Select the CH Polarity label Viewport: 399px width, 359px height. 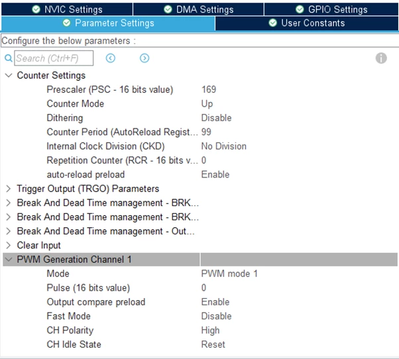click(70, 331)
